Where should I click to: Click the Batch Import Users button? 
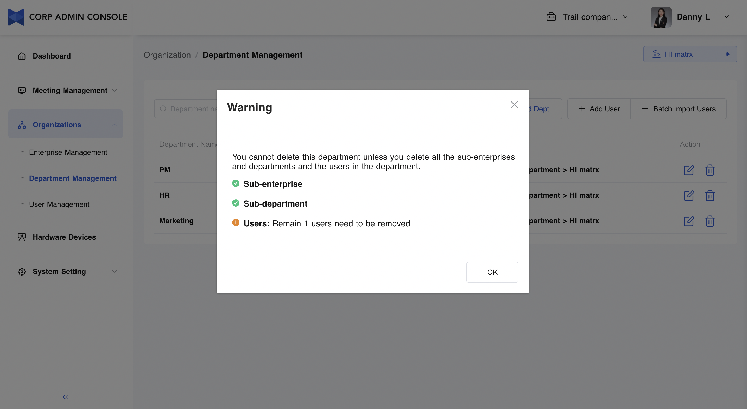[x=678, y=109]
